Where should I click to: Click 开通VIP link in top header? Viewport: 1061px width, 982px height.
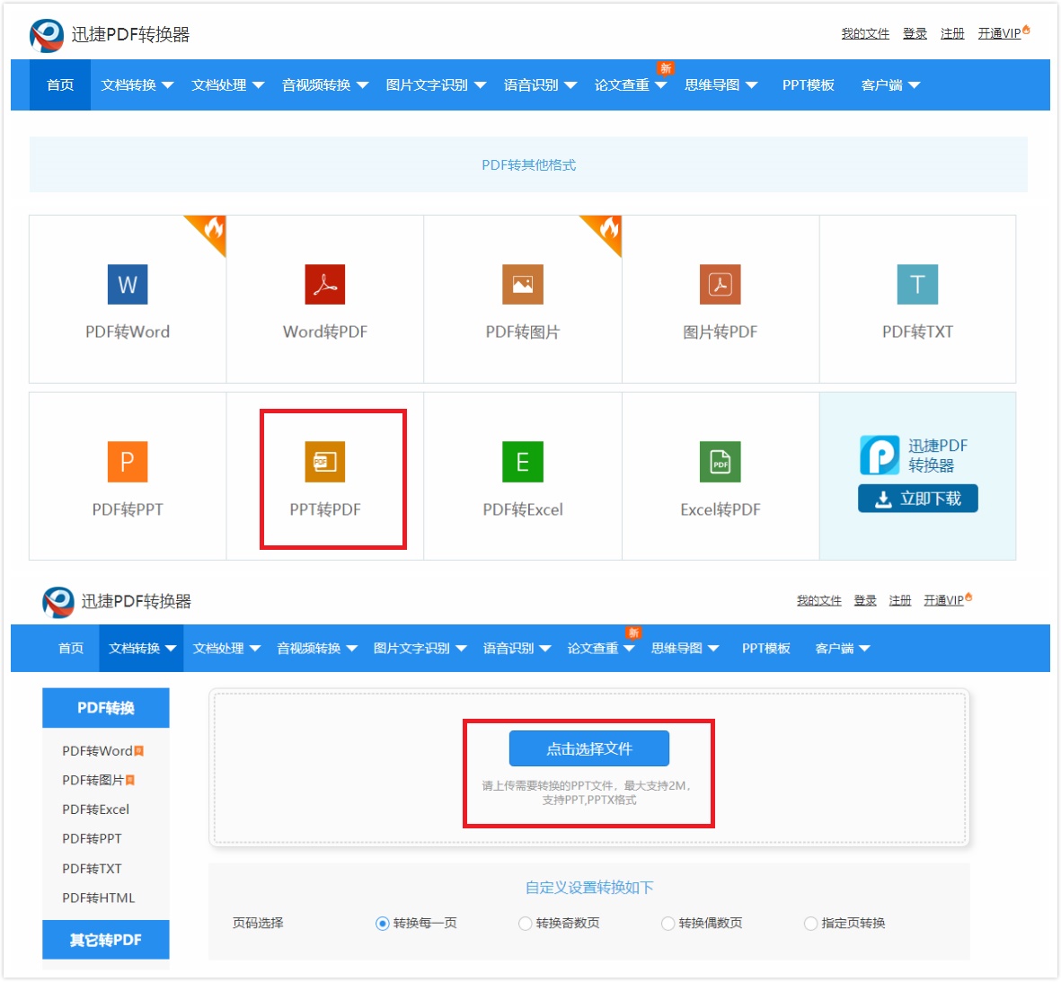point(999,34)
